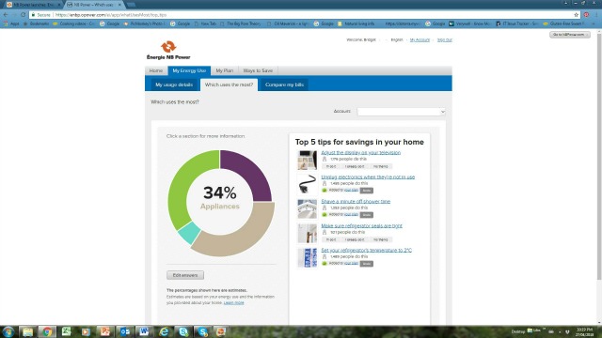The height and width of the screenshot is (338, 602).
Task: Launch Word from the taskbar
Action: pyautogui.click(x=144, y=331)
